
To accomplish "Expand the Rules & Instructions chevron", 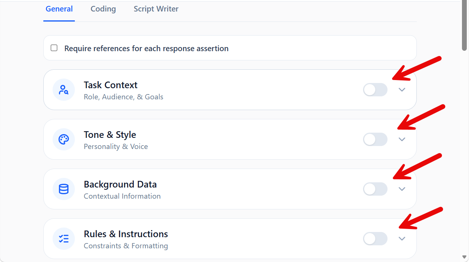I will click(x=402, y=239).
